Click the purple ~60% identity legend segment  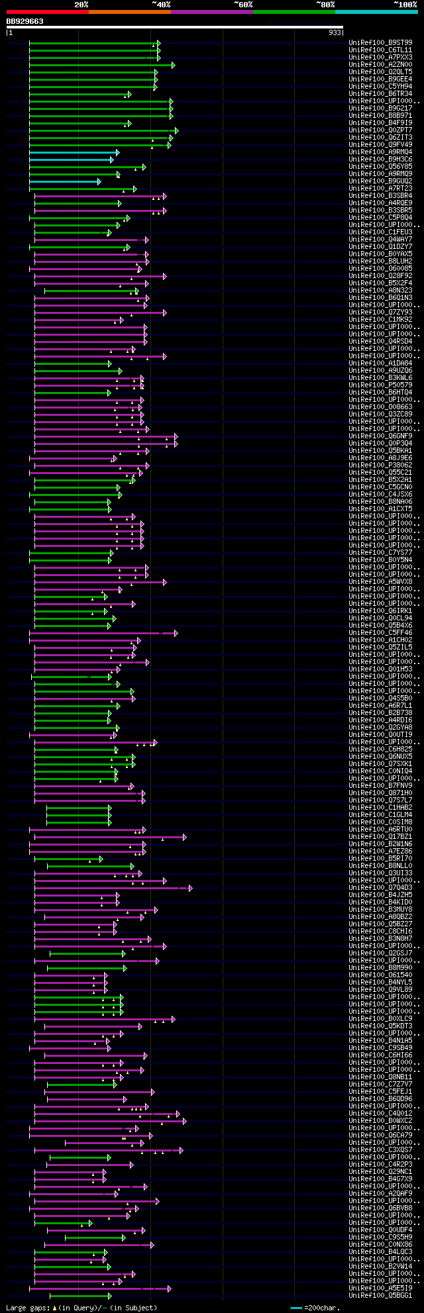[211, 11]
